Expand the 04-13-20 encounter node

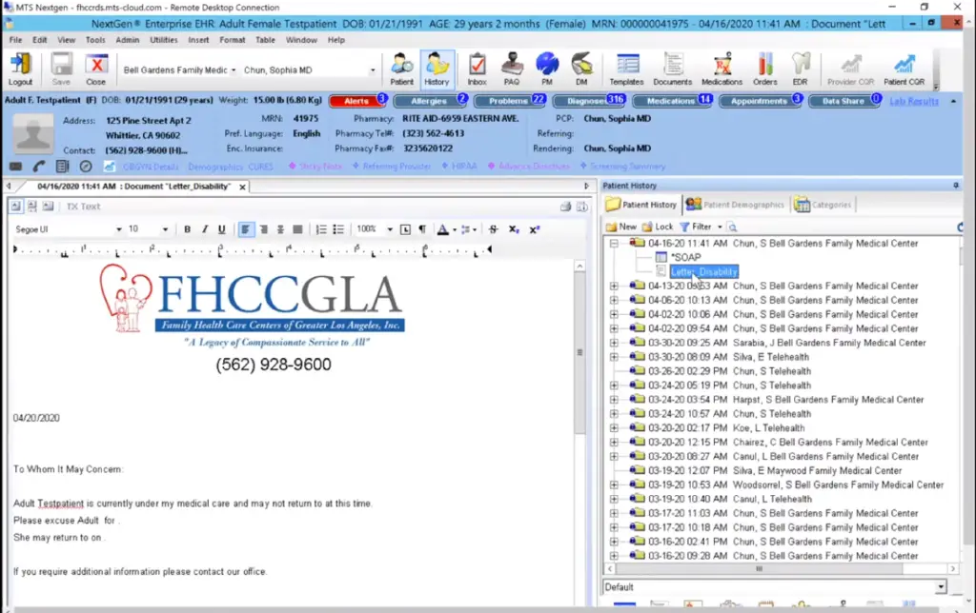pos(614,286)
